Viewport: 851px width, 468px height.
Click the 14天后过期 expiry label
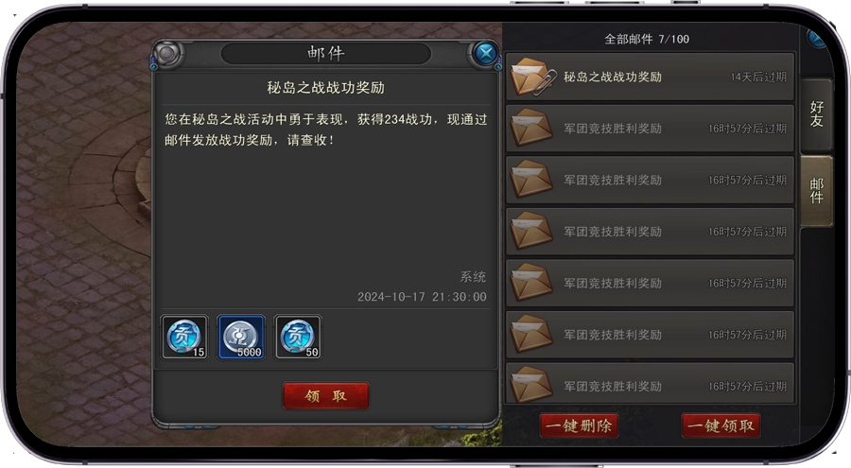758,78
